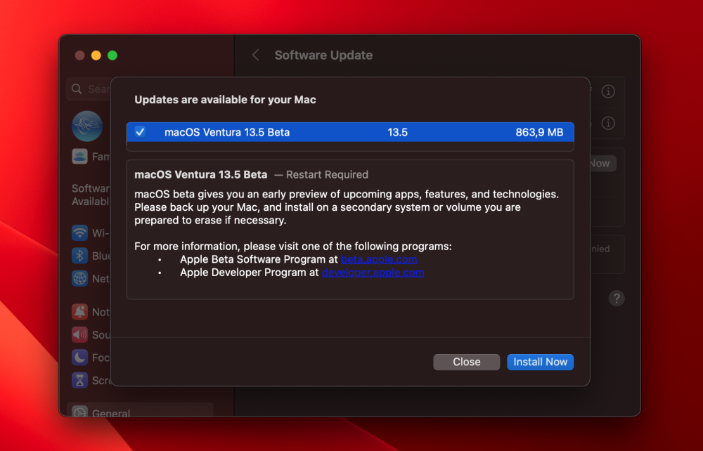Click the 863,9 MB size value
This screenshot has width=703, height=451.
point(539,132)
